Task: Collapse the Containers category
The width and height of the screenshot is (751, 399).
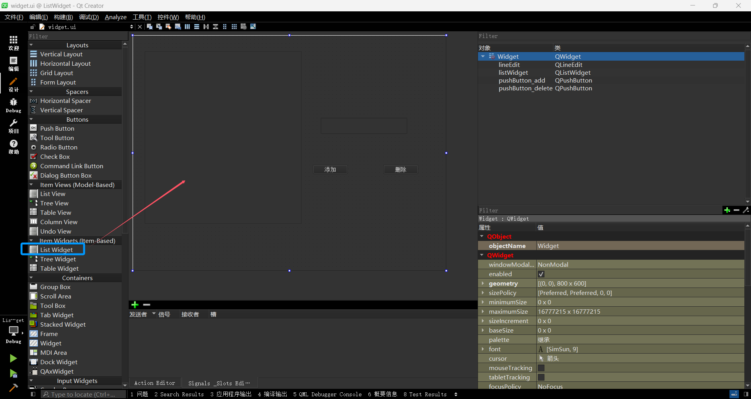Action: (31, 278)
